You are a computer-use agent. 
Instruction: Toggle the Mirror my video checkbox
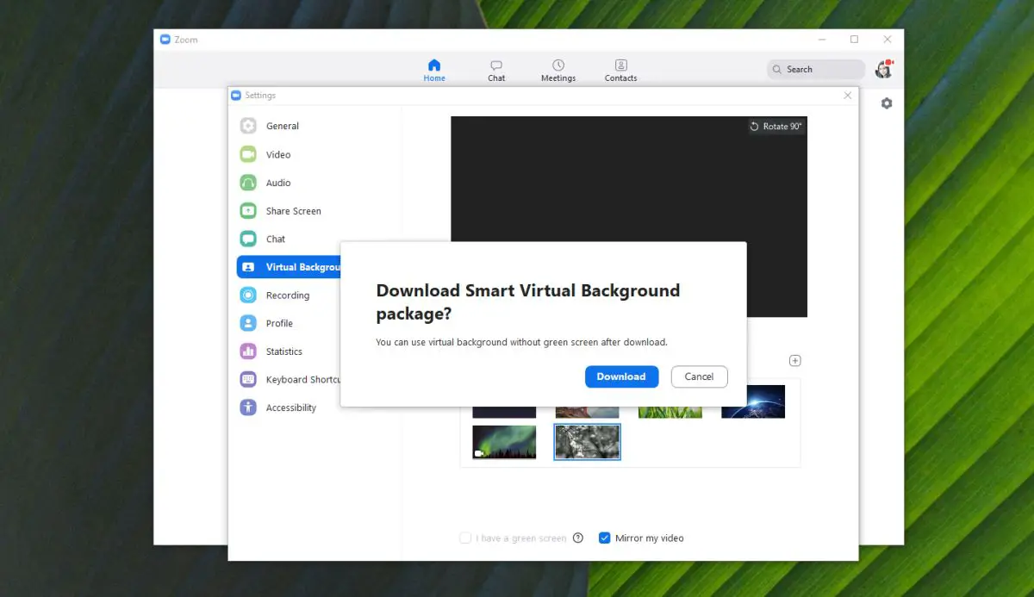605,538
